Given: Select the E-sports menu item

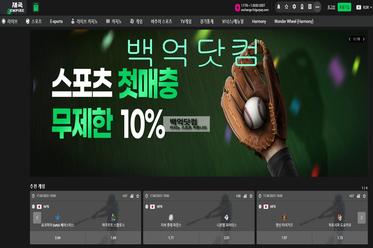Looking at the screenshot, I should click(x=56, y=21).
